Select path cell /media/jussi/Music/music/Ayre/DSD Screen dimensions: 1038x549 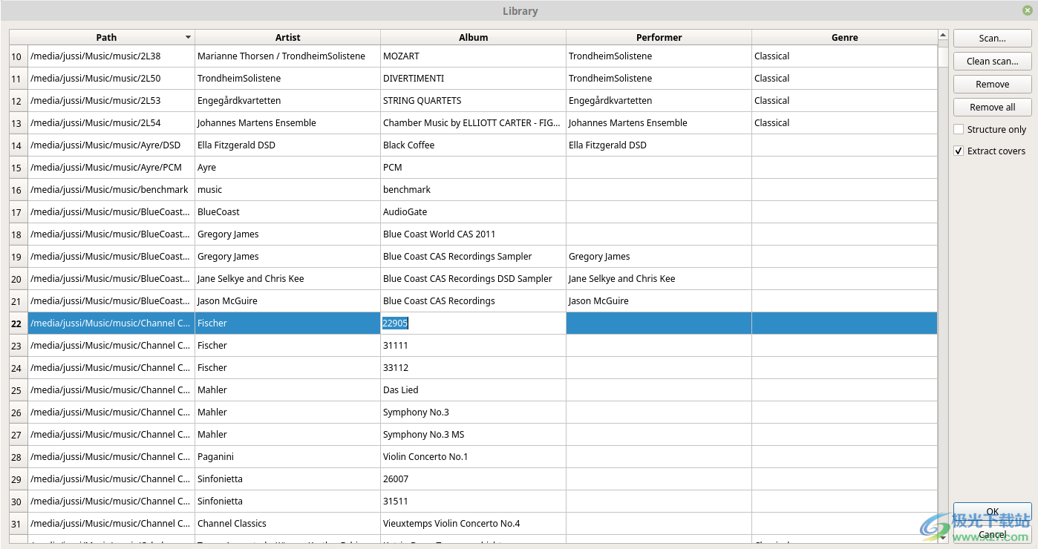(x=111, y=145)
